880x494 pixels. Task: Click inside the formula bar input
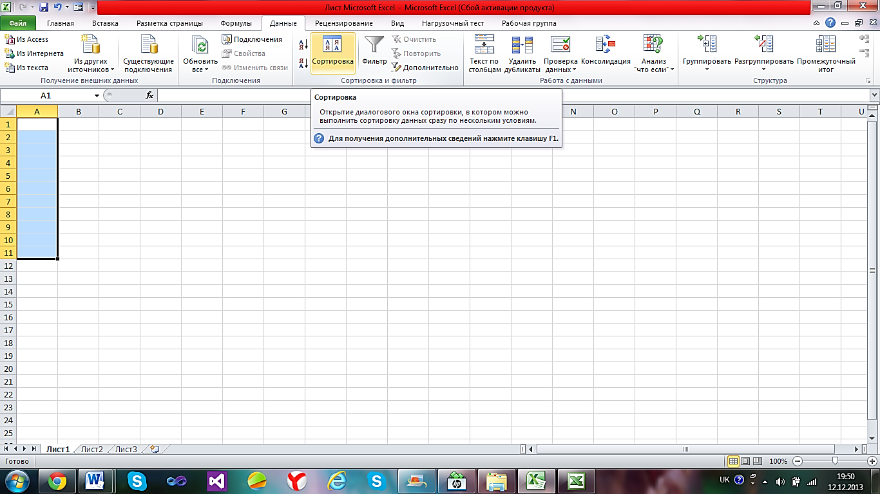512,95
